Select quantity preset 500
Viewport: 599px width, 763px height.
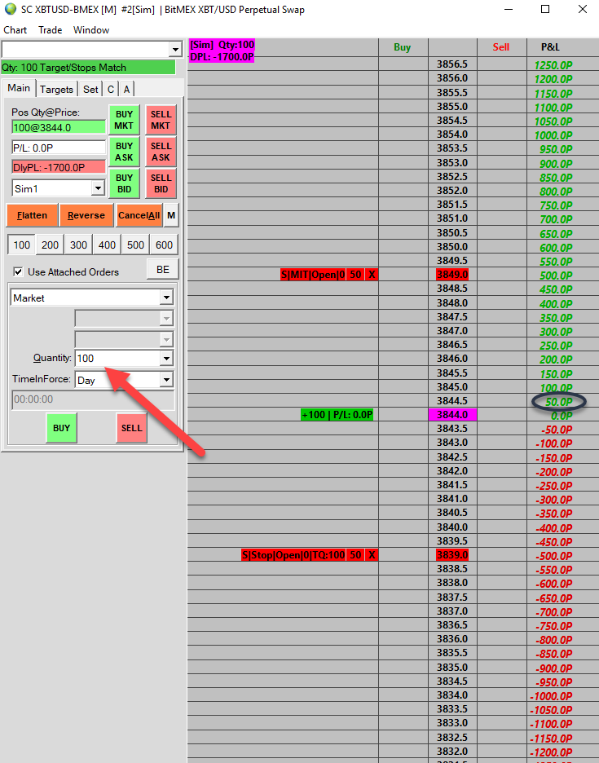[135, 245]
